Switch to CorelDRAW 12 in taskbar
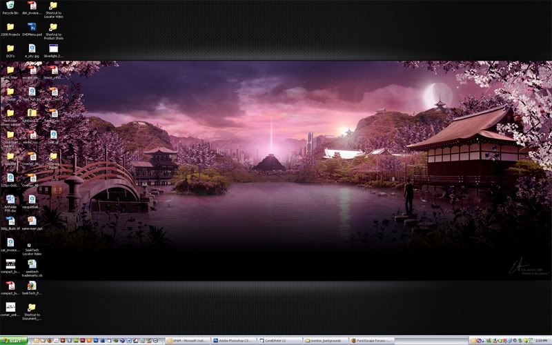The height and width of the screenshot is (345, 552). (x=279, y=341)
